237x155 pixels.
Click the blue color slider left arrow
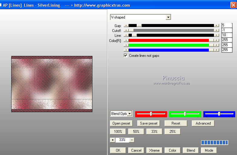pos(126,50)
